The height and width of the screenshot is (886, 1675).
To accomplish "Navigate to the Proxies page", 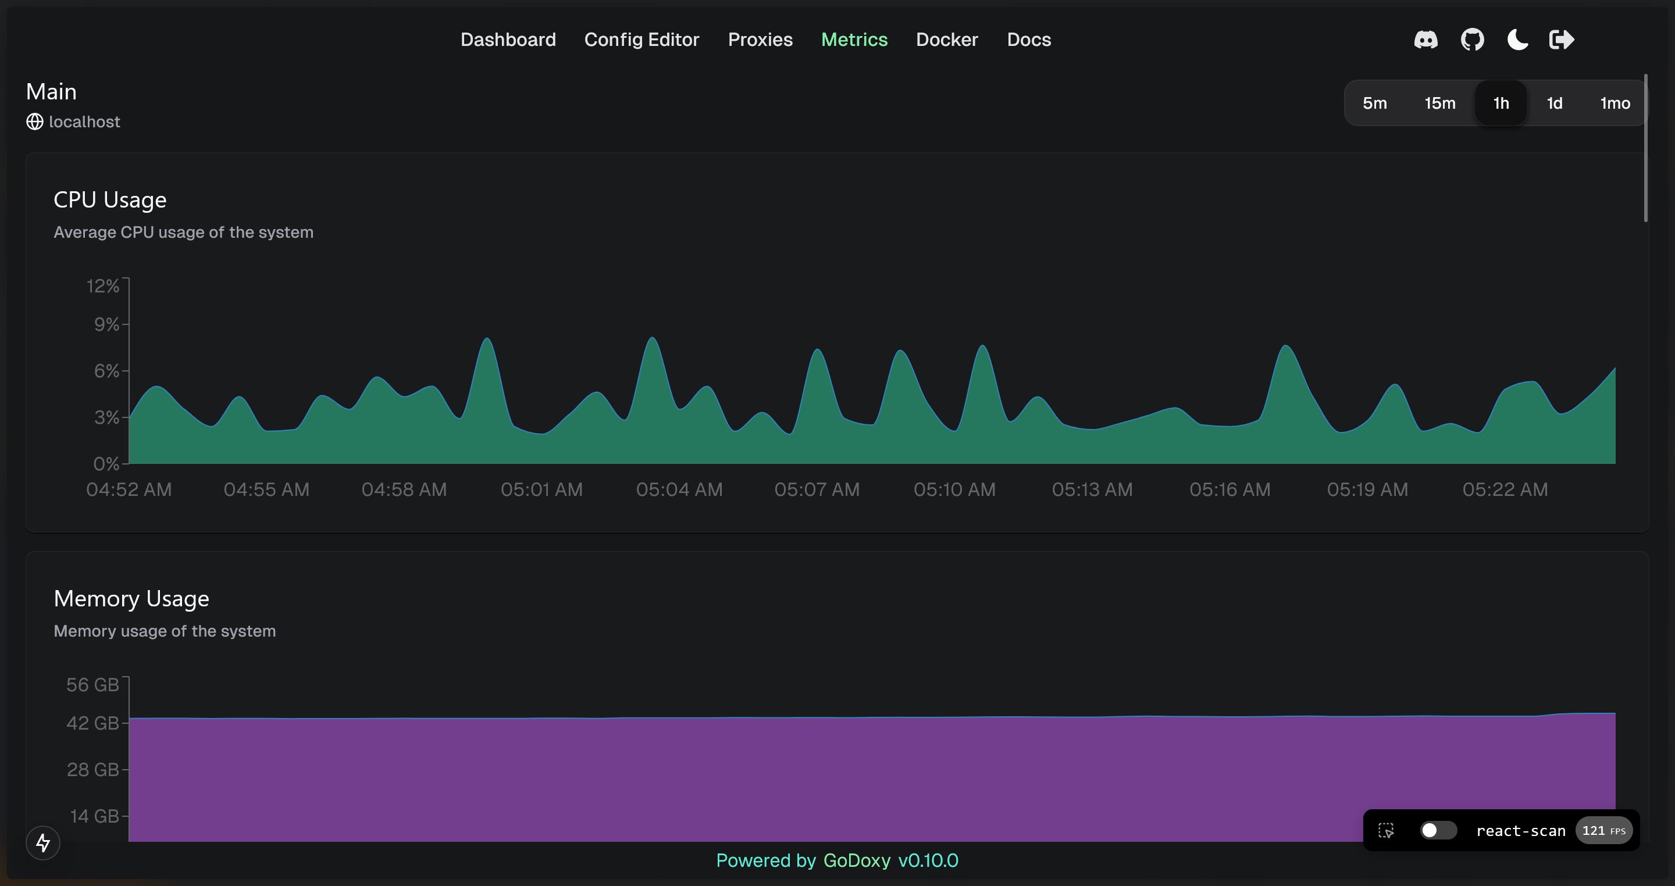I will (760, 40).
